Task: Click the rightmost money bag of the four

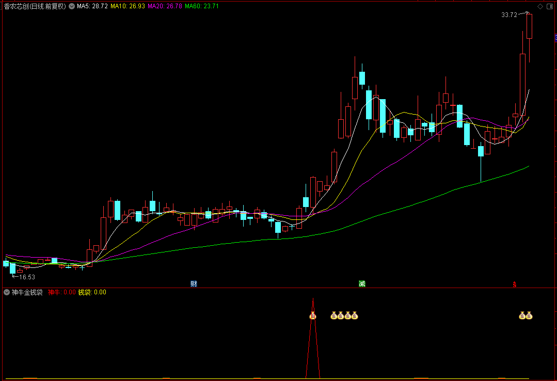Action: pyautogui.click(x=355, y=315)
